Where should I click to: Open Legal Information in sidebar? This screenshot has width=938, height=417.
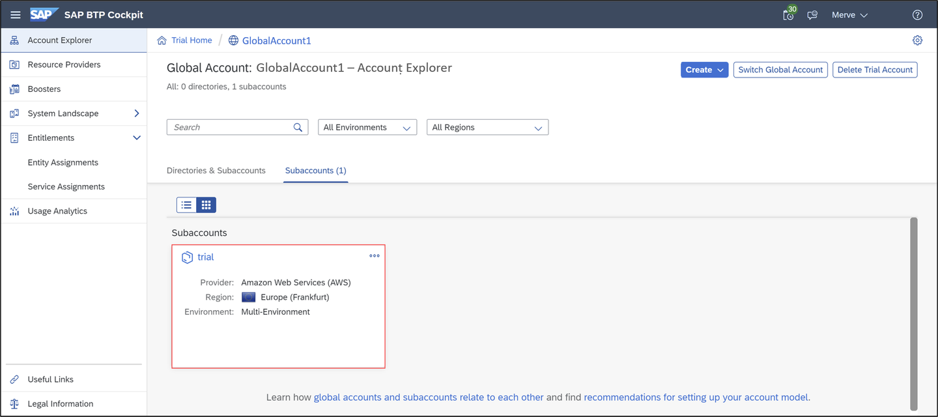[74, 404]
